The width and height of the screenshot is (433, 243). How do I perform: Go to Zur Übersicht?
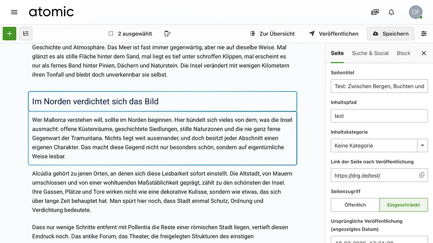[x=272, y=34]
